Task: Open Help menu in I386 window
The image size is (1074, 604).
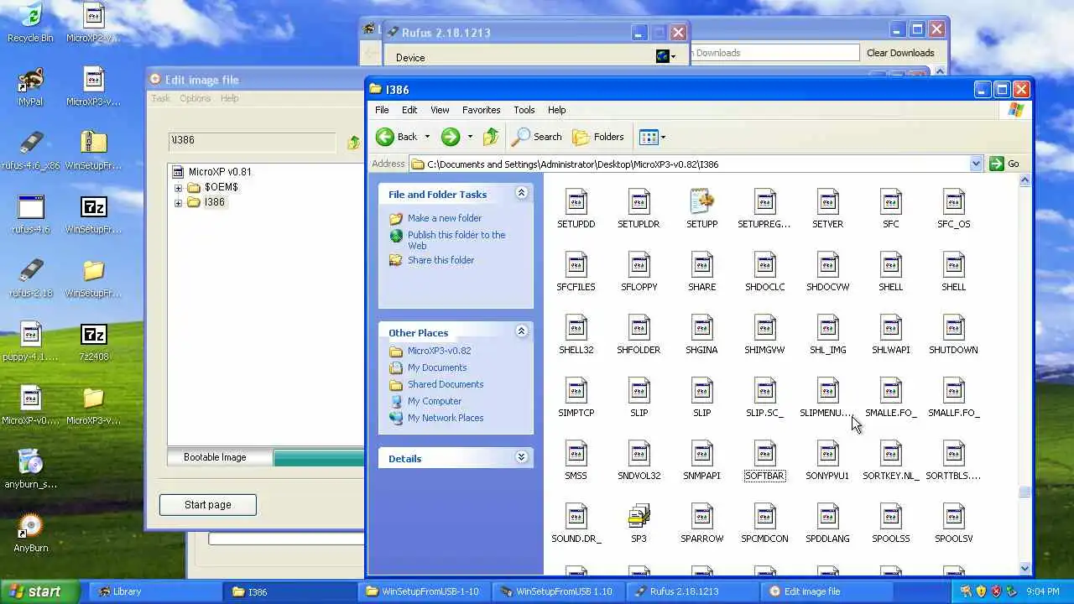Action: 556,110
